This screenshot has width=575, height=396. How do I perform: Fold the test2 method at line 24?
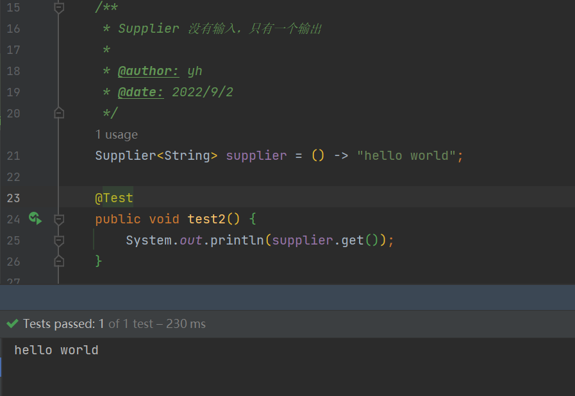[59, 219]
